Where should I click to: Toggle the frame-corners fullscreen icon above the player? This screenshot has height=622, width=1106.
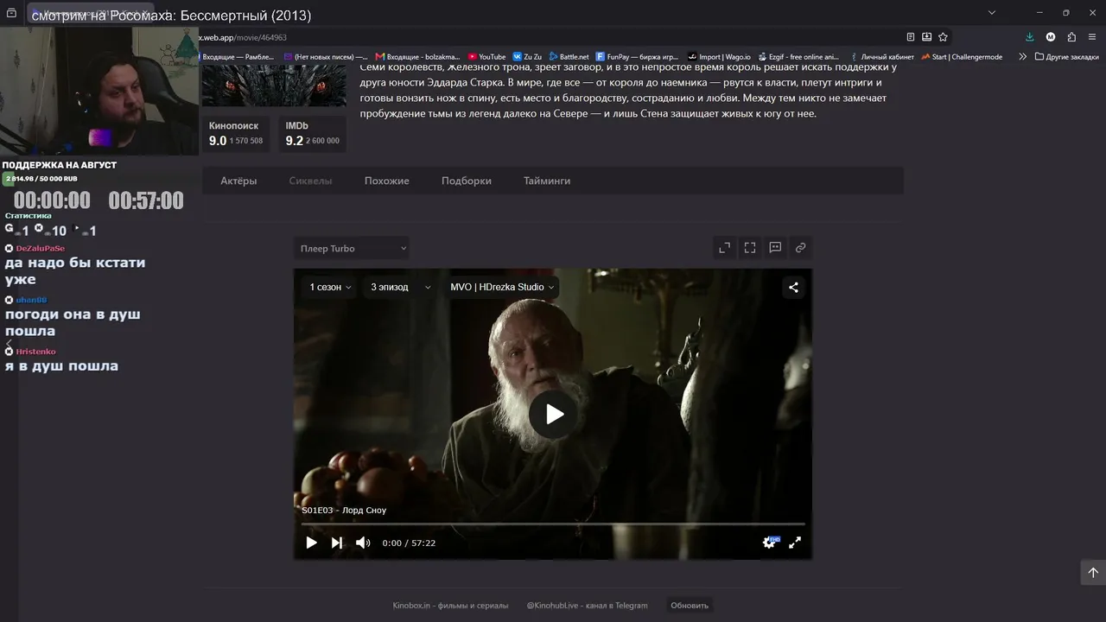coord(750,248)
